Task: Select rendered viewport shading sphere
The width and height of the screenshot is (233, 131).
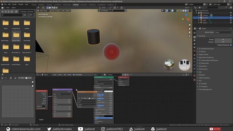Action: click(x=188, y=11)
